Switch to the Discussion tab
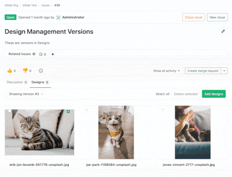 pyautogui.click(x=17, y=82)
